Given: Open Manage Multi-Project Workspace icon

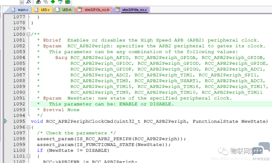Looking at the screenshot, I should pyautogui.click(x=46, y=2).
